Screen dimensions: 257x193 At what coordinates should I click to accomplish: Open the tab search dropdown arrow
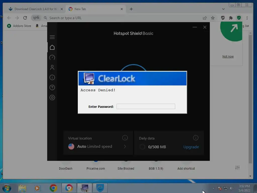tap(223, 9)
